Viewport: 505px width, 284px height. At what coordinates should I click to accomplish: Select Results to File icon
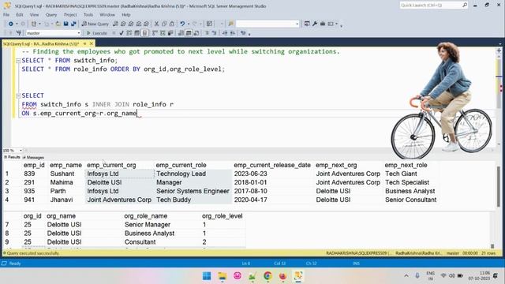point(196,33)
